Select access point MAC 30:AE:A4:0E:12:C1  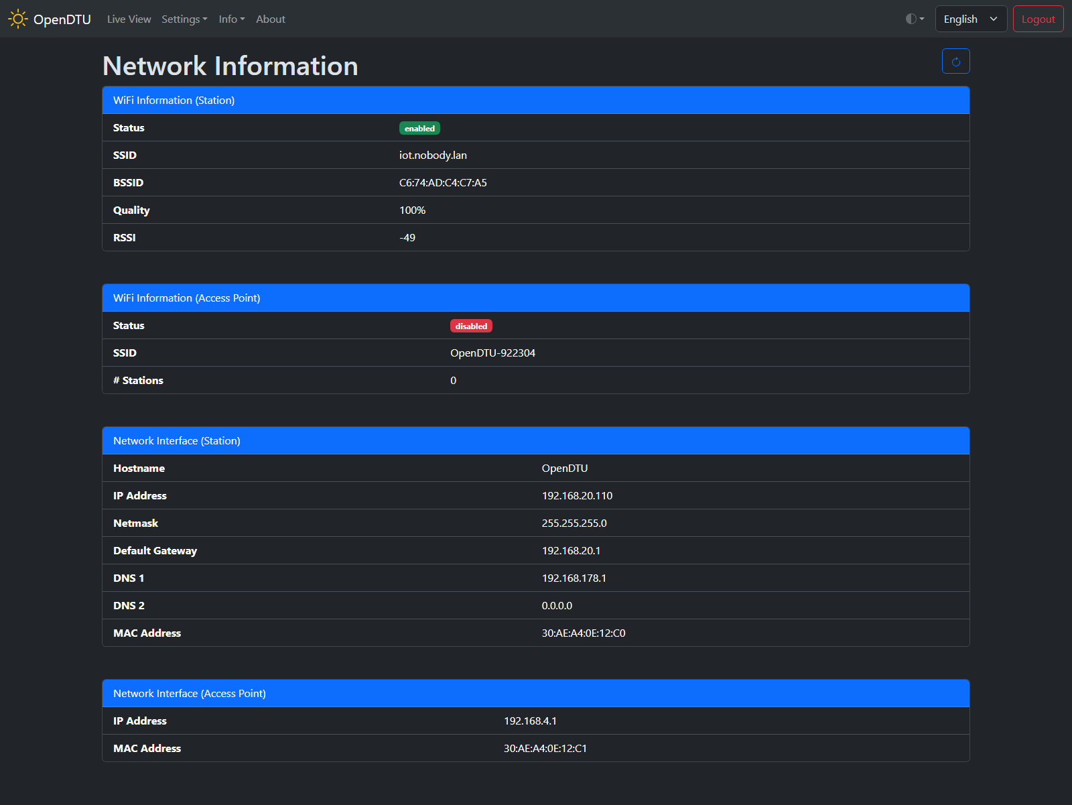(x=545, y=749)
